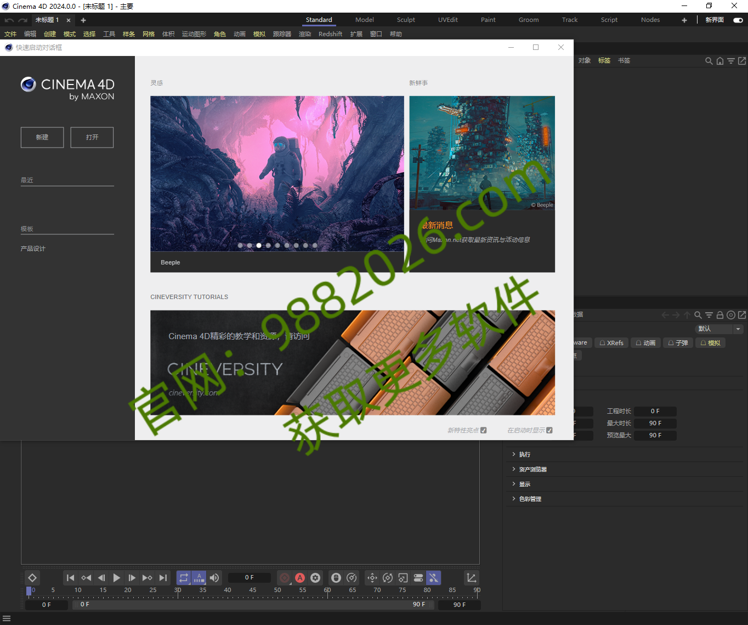The height and width of the screenshot is (625, 748).
Task: Click the Play Forwards button in timeline
Action: coord(117,578)
